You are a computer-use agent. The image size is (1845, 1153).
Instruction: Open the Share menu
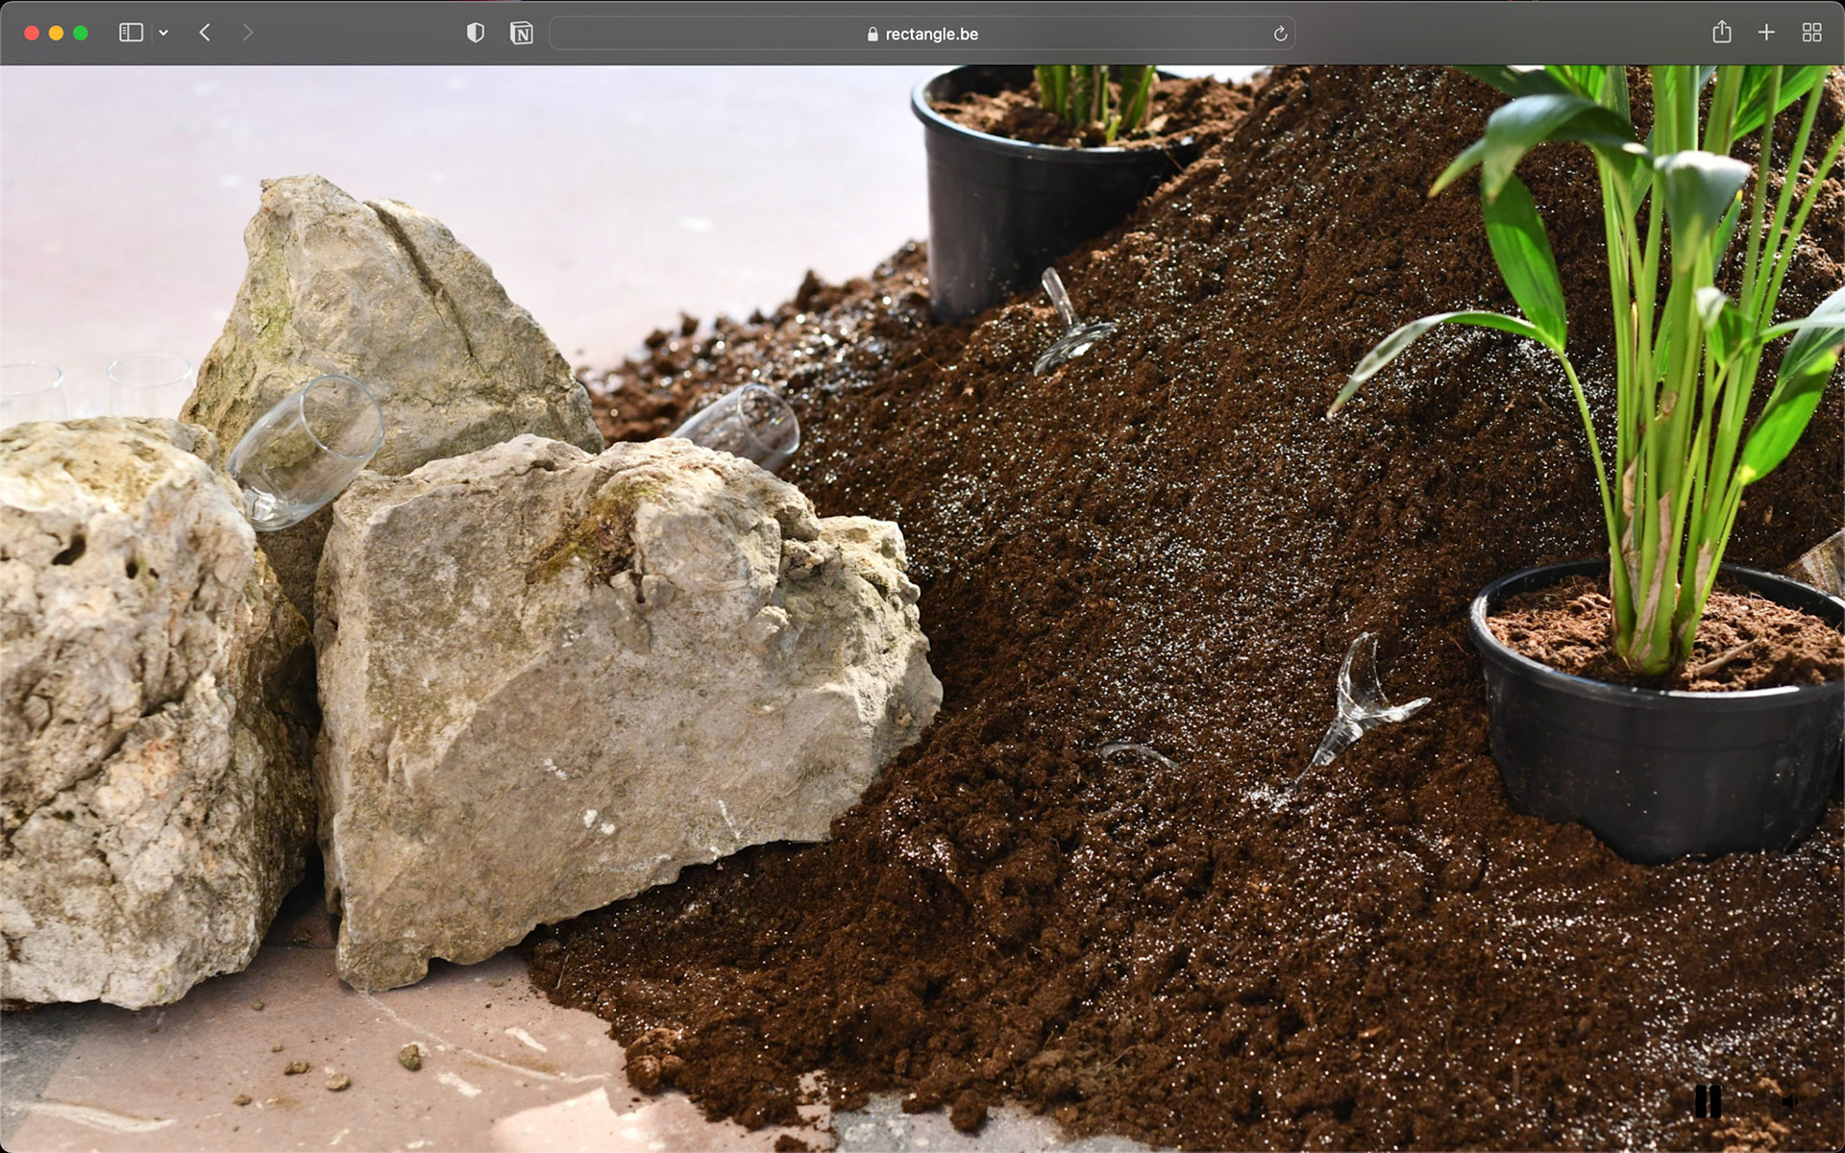pyautogui.click(x=1721, y=33)
